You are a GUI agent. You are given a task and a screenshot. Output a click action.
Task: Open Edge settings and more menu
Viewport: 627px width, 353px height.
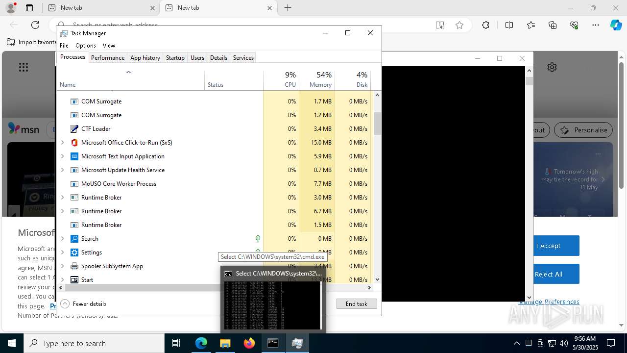click(x=596, y=25)
